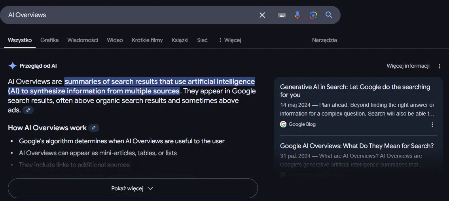Image resolution: width=449 pixels, height=201 pixels.
Task: Click bullet 'AI Overviews can appear as mini-articles'
Action: click(98, 153)
